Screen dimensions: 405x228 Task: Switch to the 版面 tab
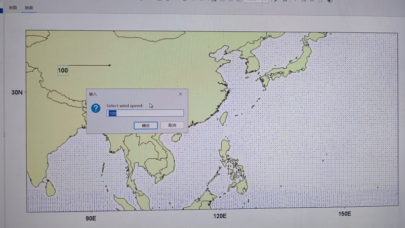[29, 8]
